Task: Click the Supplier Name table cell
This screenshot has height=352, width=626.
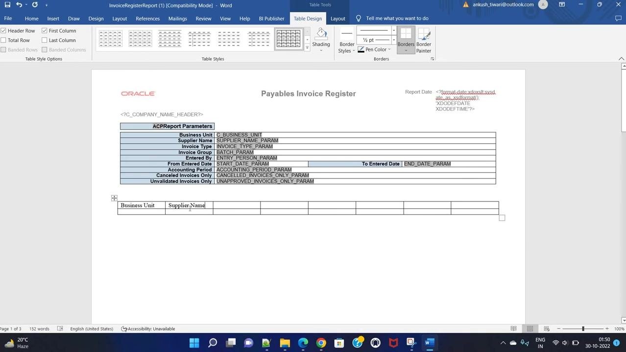Action: [189, 205]
